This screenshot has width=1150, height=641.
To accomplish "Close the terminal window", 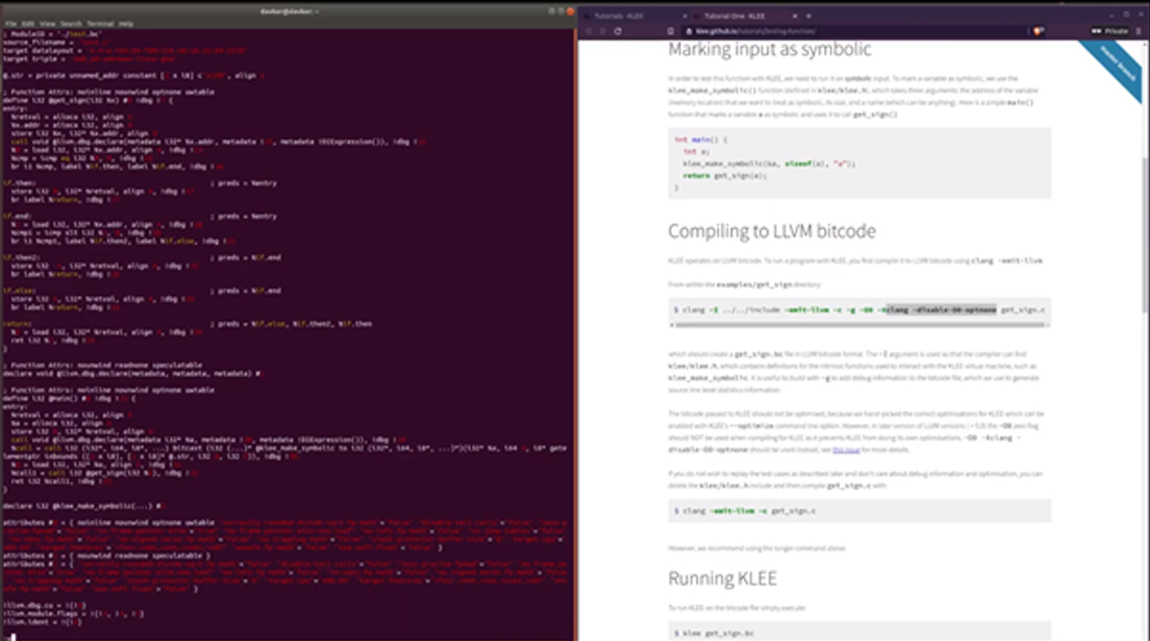I will [571, 11].
